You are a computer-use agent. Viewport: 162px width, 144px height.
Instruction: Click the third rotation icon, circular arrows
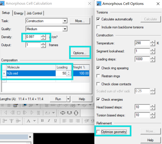76,113
